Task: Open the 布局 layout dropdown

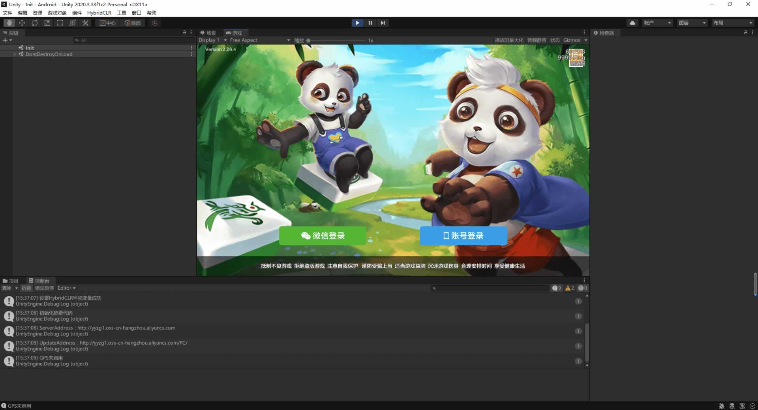Action: pyautogui.click(x=733, y=23)
